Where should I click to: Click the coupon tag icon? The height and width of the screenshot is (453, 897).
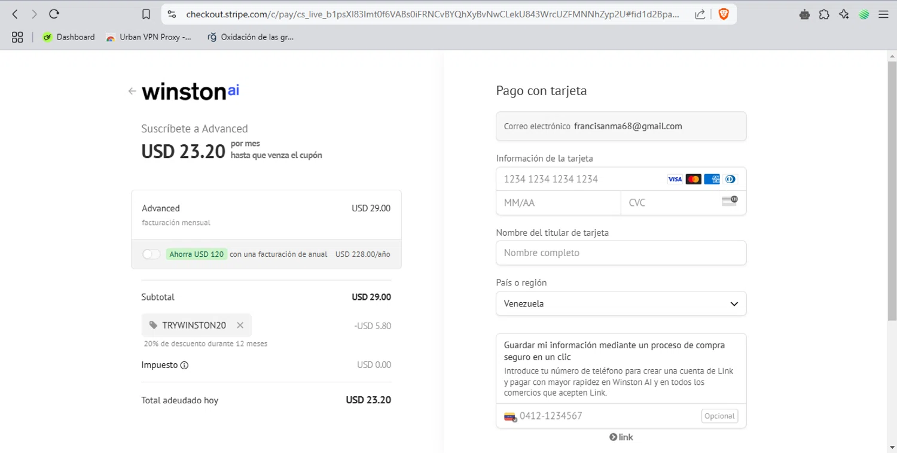pos(154,326)
